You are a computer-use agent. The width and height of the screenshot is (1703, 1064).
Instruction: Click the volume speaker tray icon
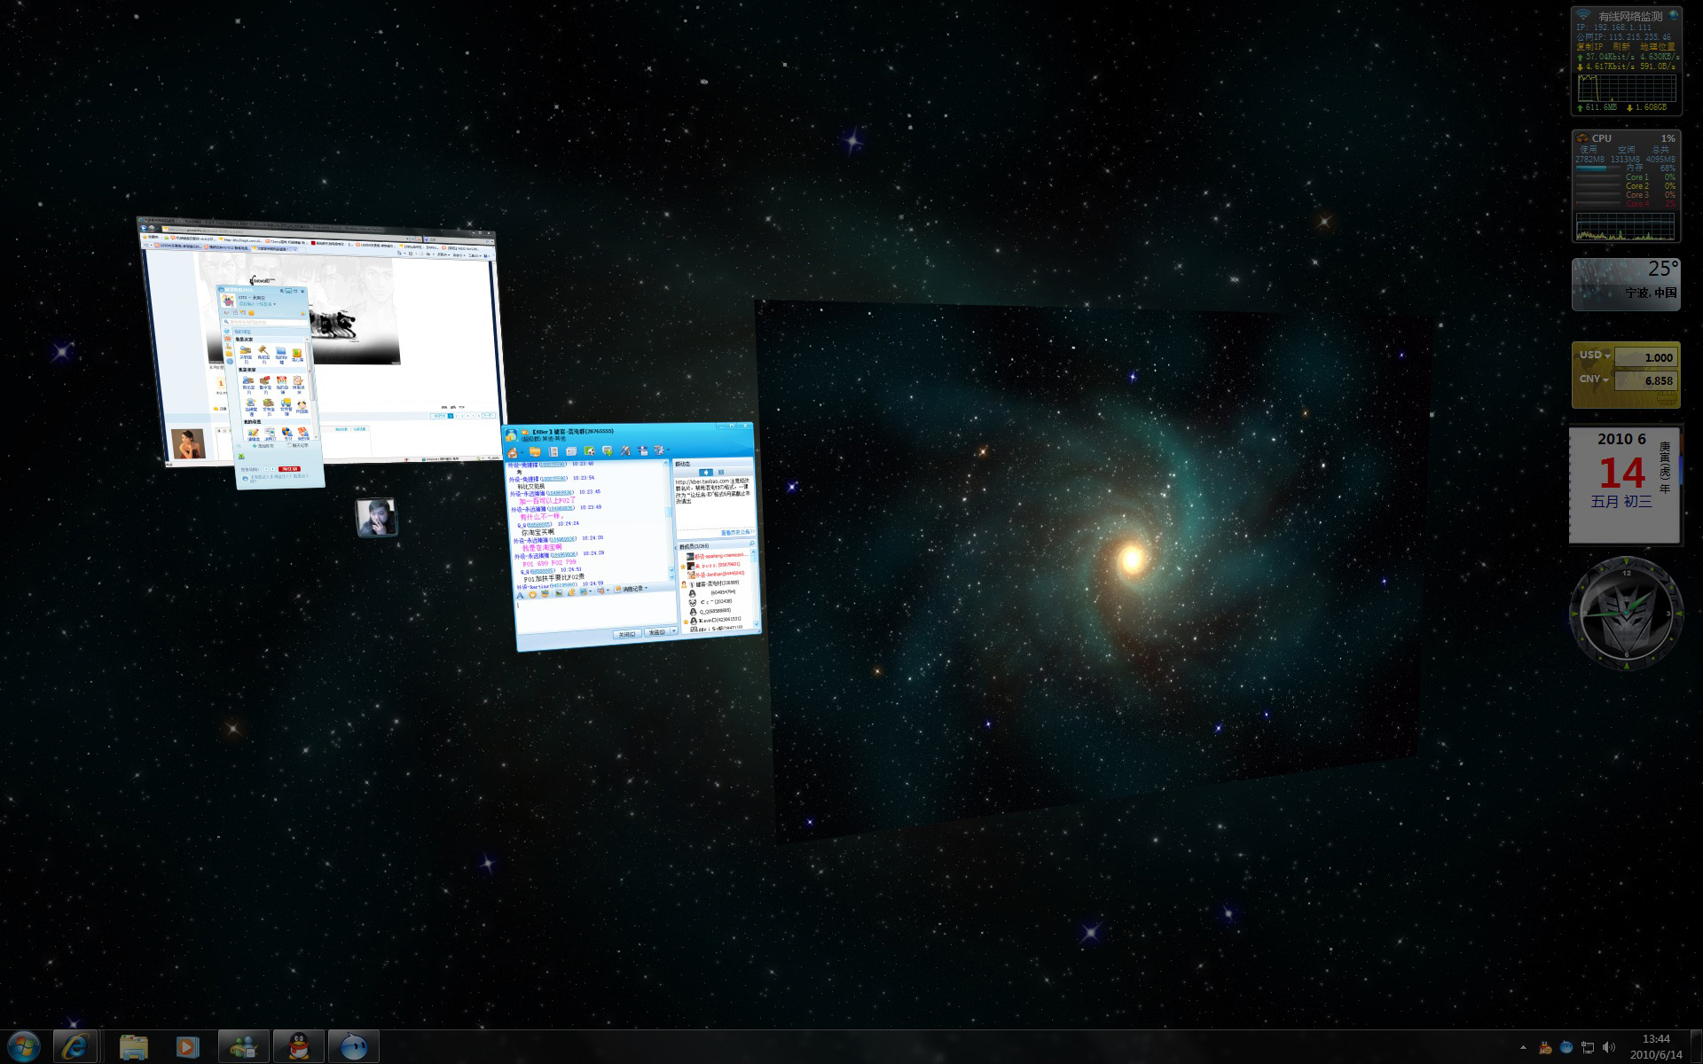(x=1609, y=1047)
